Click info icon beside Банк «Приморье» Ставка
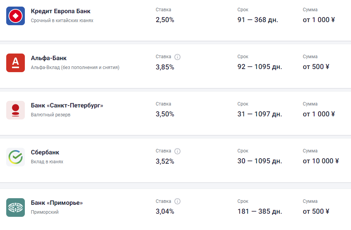Viewport: 351px width, 230px height. (x=177, y=201)
